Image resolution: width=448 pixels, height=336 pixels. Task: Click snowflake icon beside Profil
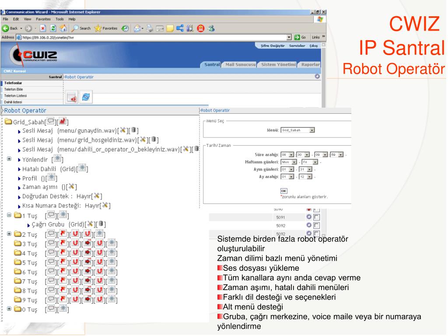point(52,177)
